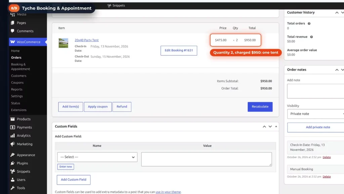This screenshot has height=194, width=344.
Task: Click the Tools wrench icon
Action: coord(12,188)
